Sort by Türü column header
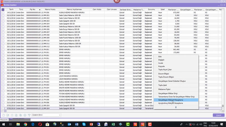The height and width of the screenshot is (127, 226). coord(21,10)
